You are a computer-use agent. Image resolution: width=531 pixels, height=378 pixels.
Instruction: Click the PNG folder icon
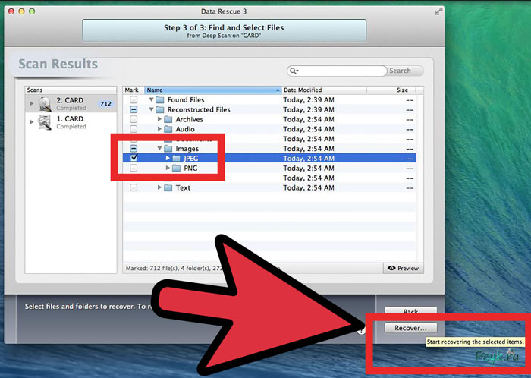pos(176,168)
